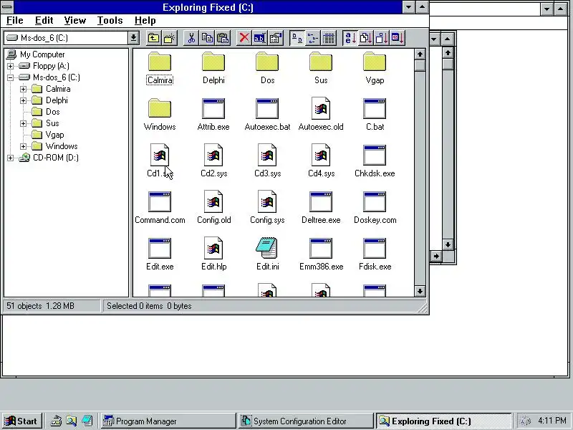Image resolution: width=573 pixels, height=430 pixels.
Task: Select the Vgap folder in file pane
Action: pyautogui.click(x=375, y=62)
